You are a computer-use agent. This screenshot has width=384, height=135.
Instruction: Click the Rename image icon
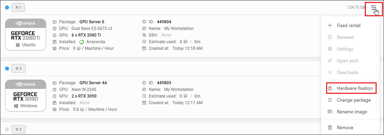click(330, 112)
